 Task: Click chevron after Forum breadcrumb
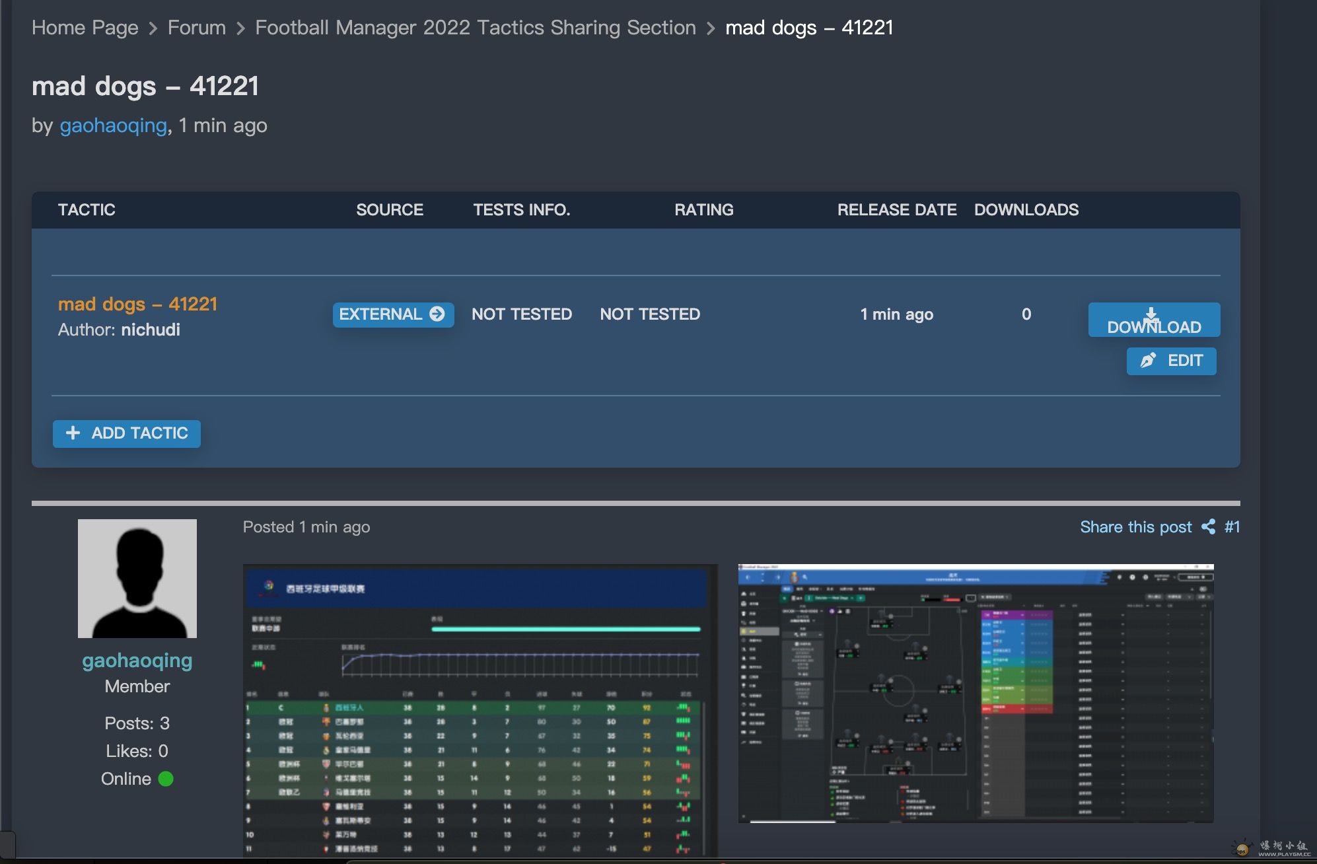coord(240,28)
